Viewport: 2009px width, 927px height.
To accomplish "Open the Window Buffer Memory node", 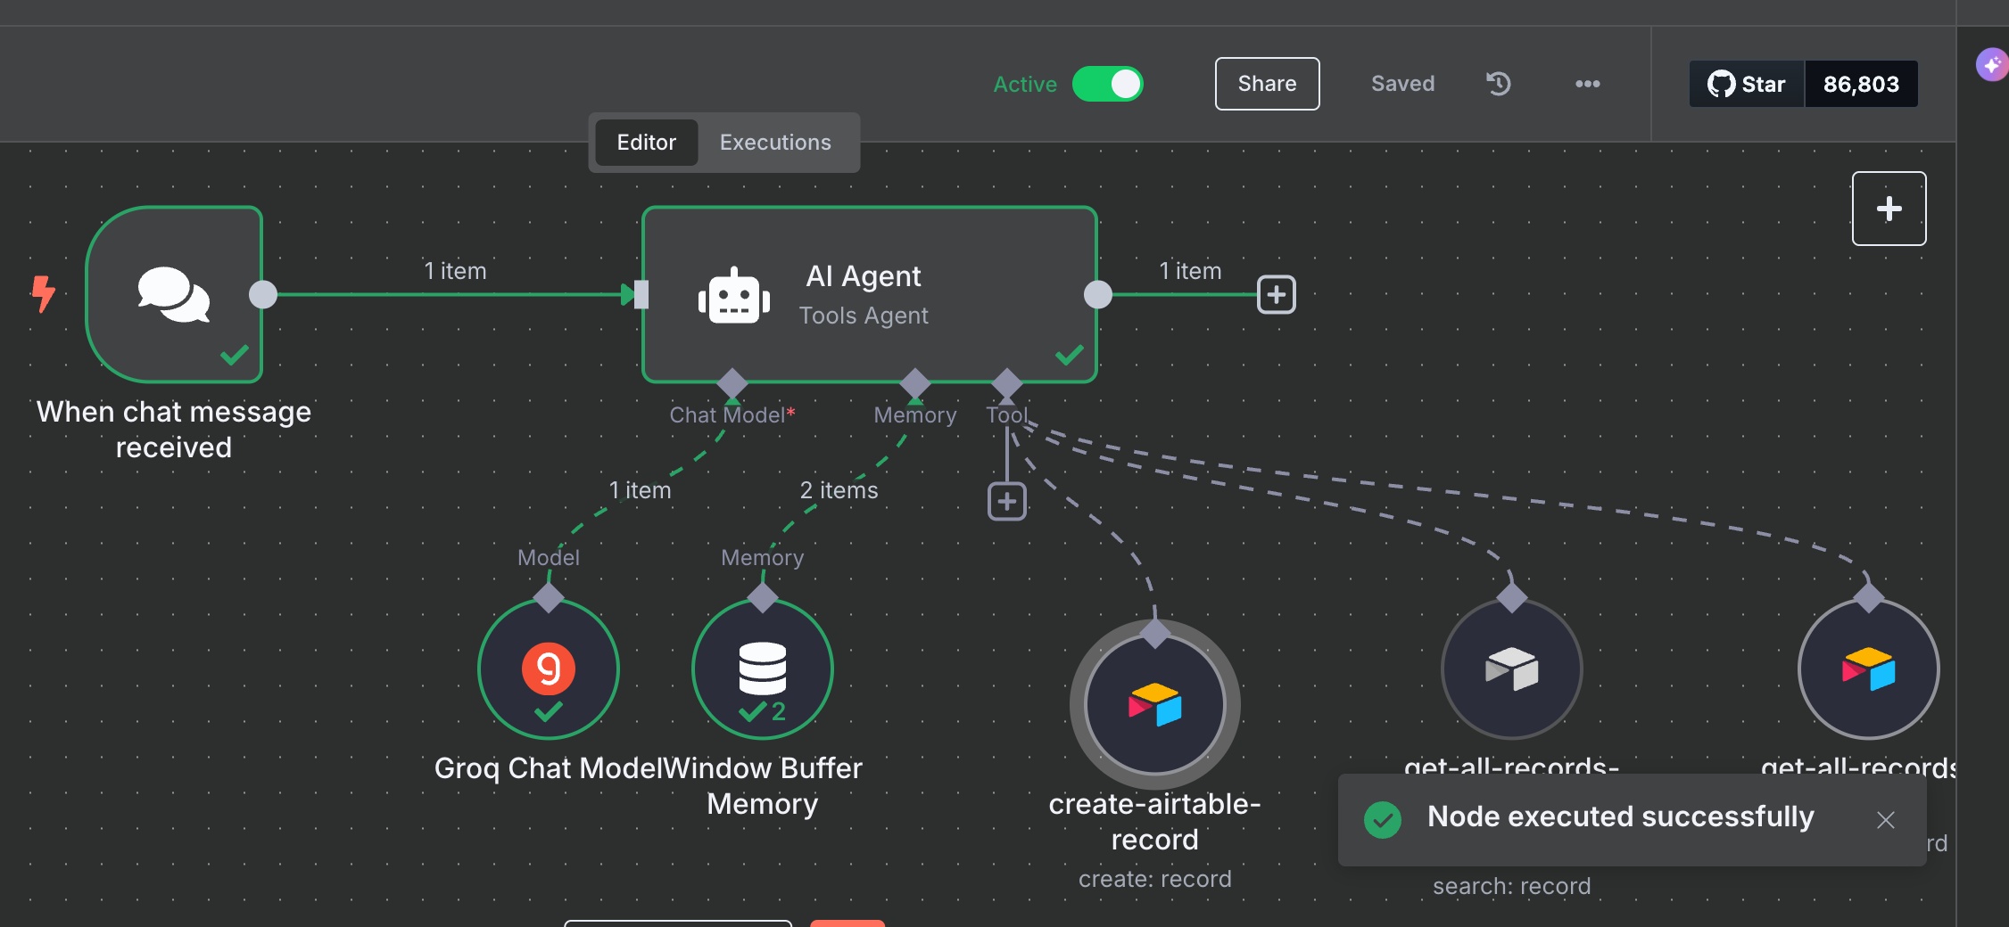I will tap(762, 669).
